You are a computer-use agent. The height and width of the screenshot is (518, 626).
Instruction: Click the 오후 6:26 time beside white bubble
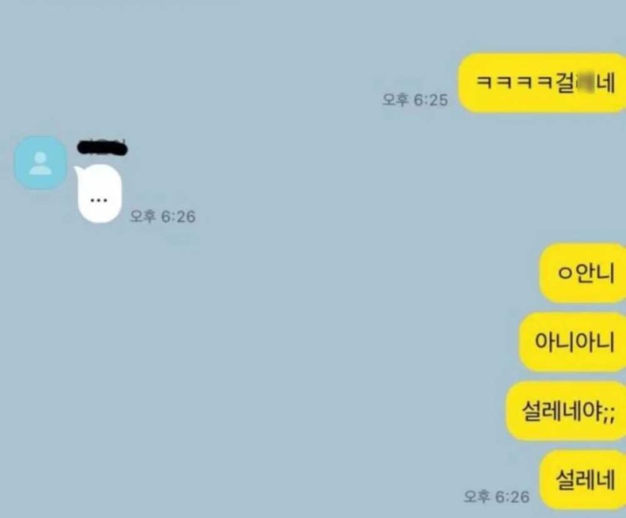click(x=163, y=217)
